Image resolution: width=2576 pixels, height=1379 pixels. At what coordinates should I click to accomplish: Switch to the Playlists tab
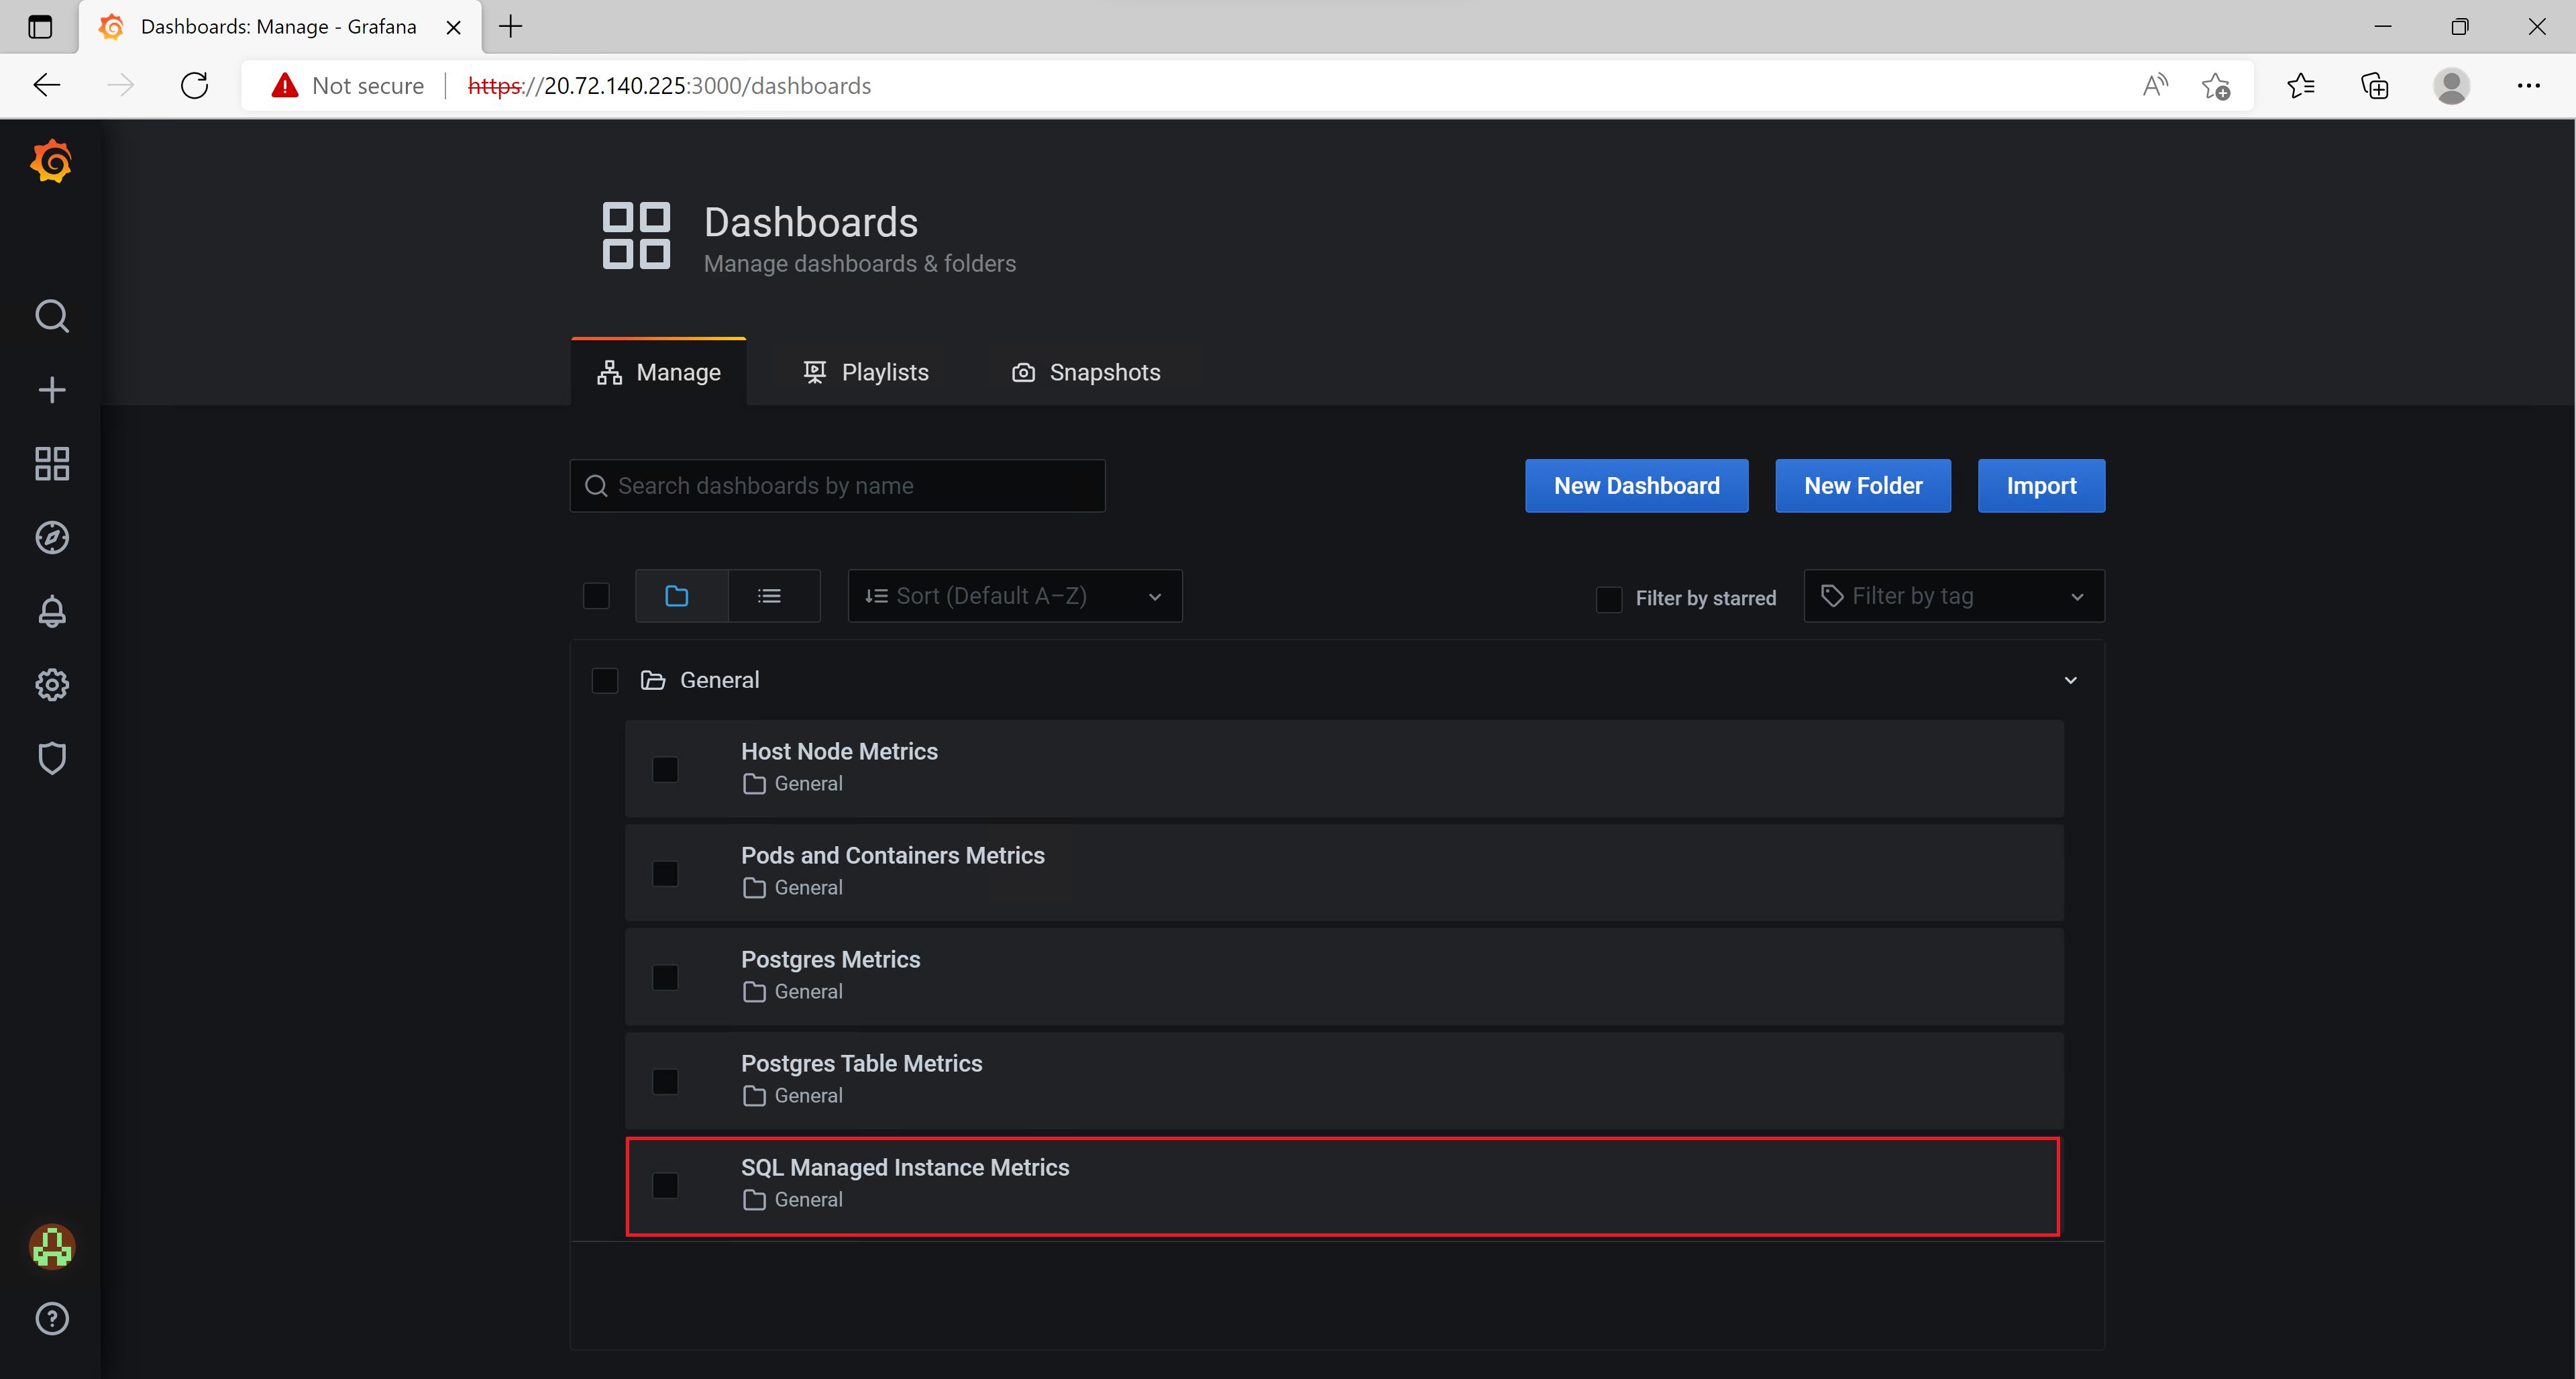[x=866, y=372]
